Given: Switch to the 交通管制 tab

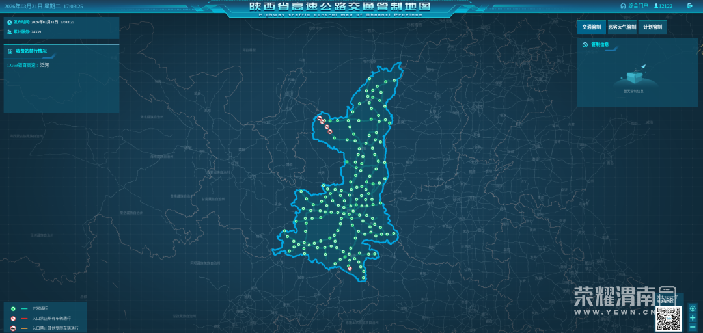Looking at the screenshot, I should point(591,27).
